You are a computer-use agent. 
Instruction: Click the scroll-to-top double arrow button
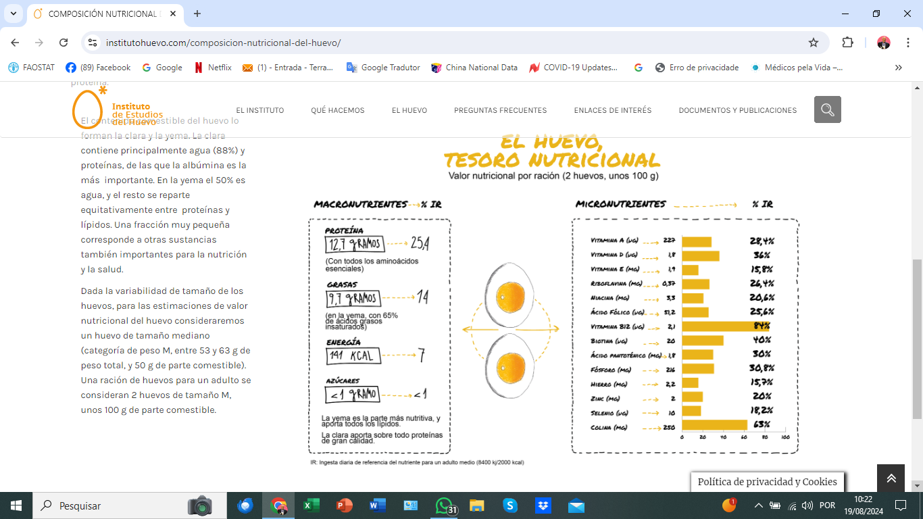(x=891, y=478)
